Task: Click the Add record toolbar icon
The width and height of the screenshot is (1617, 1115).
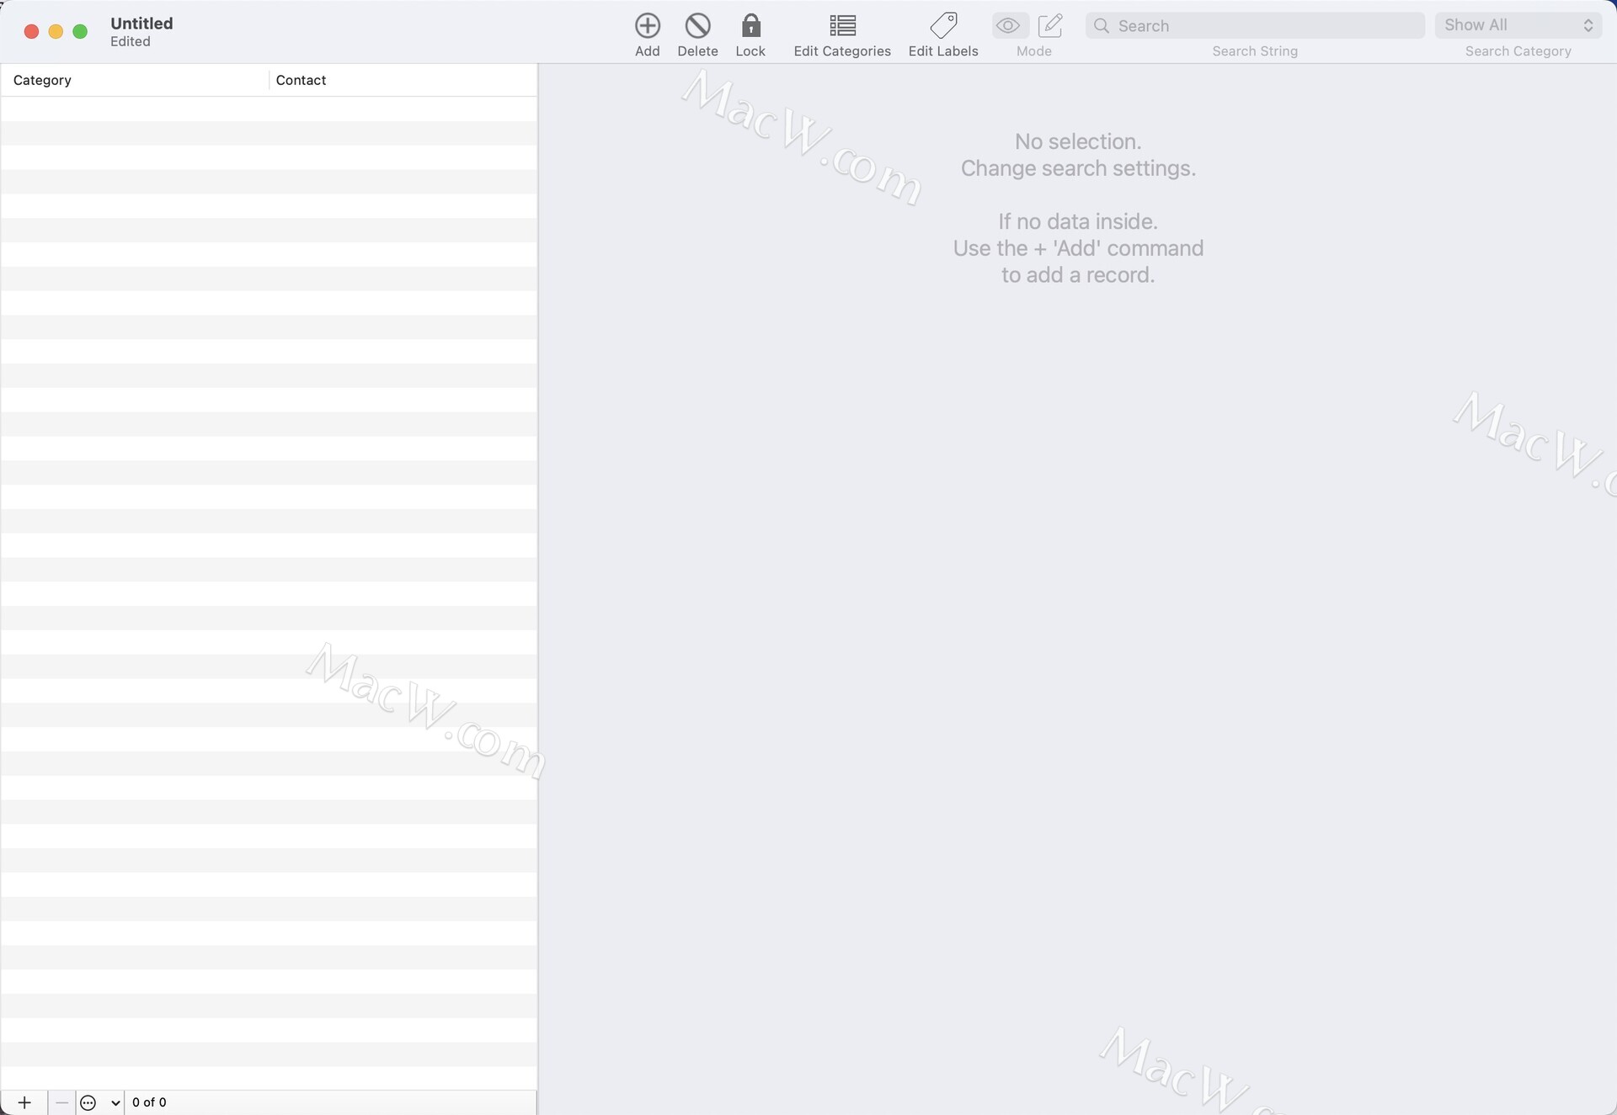Action: [647, 26]
